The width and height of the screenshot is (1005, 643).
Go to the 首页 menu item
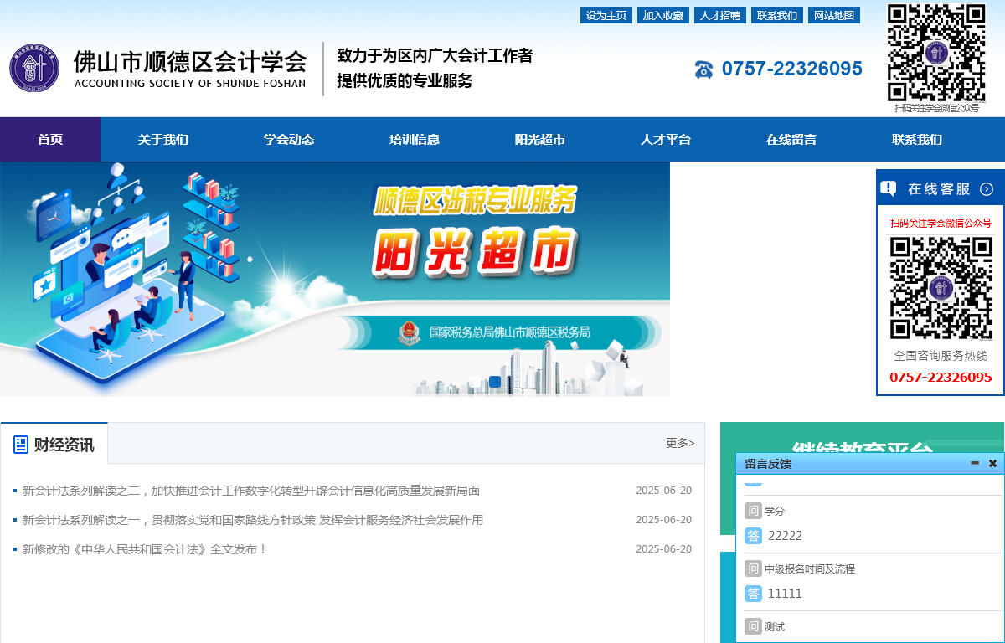click(50, 139)
